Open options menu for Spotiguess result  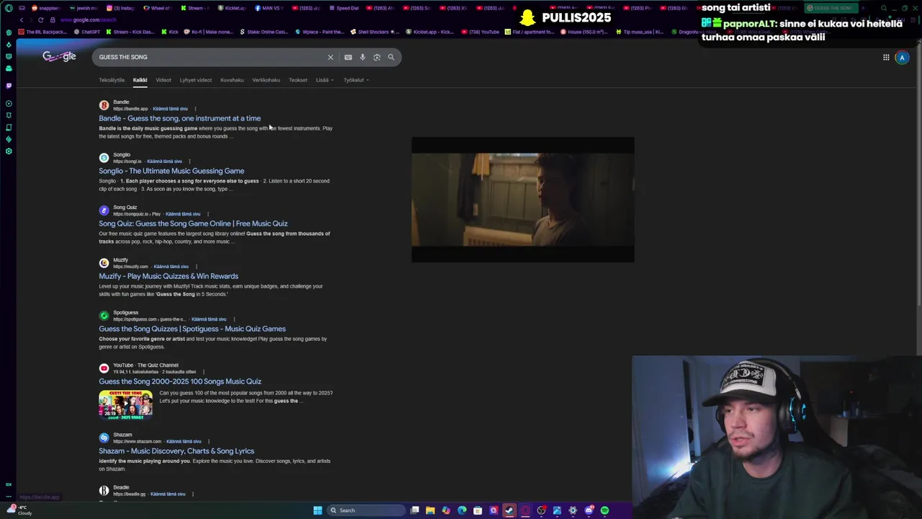pos(234,319)
